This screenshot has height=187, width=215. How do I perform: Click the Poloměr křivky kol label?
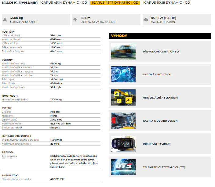coord(13,51)
